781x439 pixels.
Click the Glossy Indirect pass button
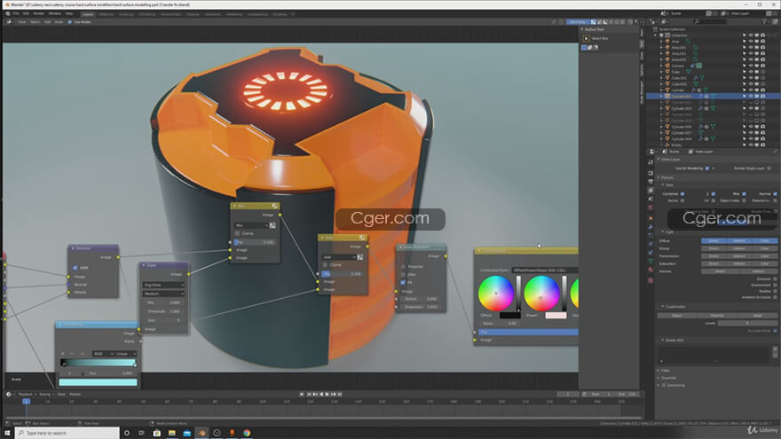coord(739,248)
